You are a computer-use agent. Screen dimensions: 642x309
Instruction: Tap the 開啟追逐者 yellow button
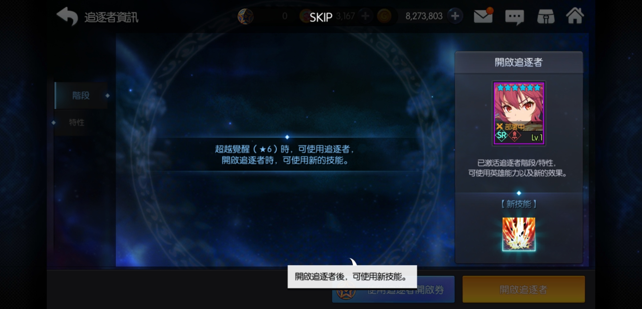(x=524, y=289)
